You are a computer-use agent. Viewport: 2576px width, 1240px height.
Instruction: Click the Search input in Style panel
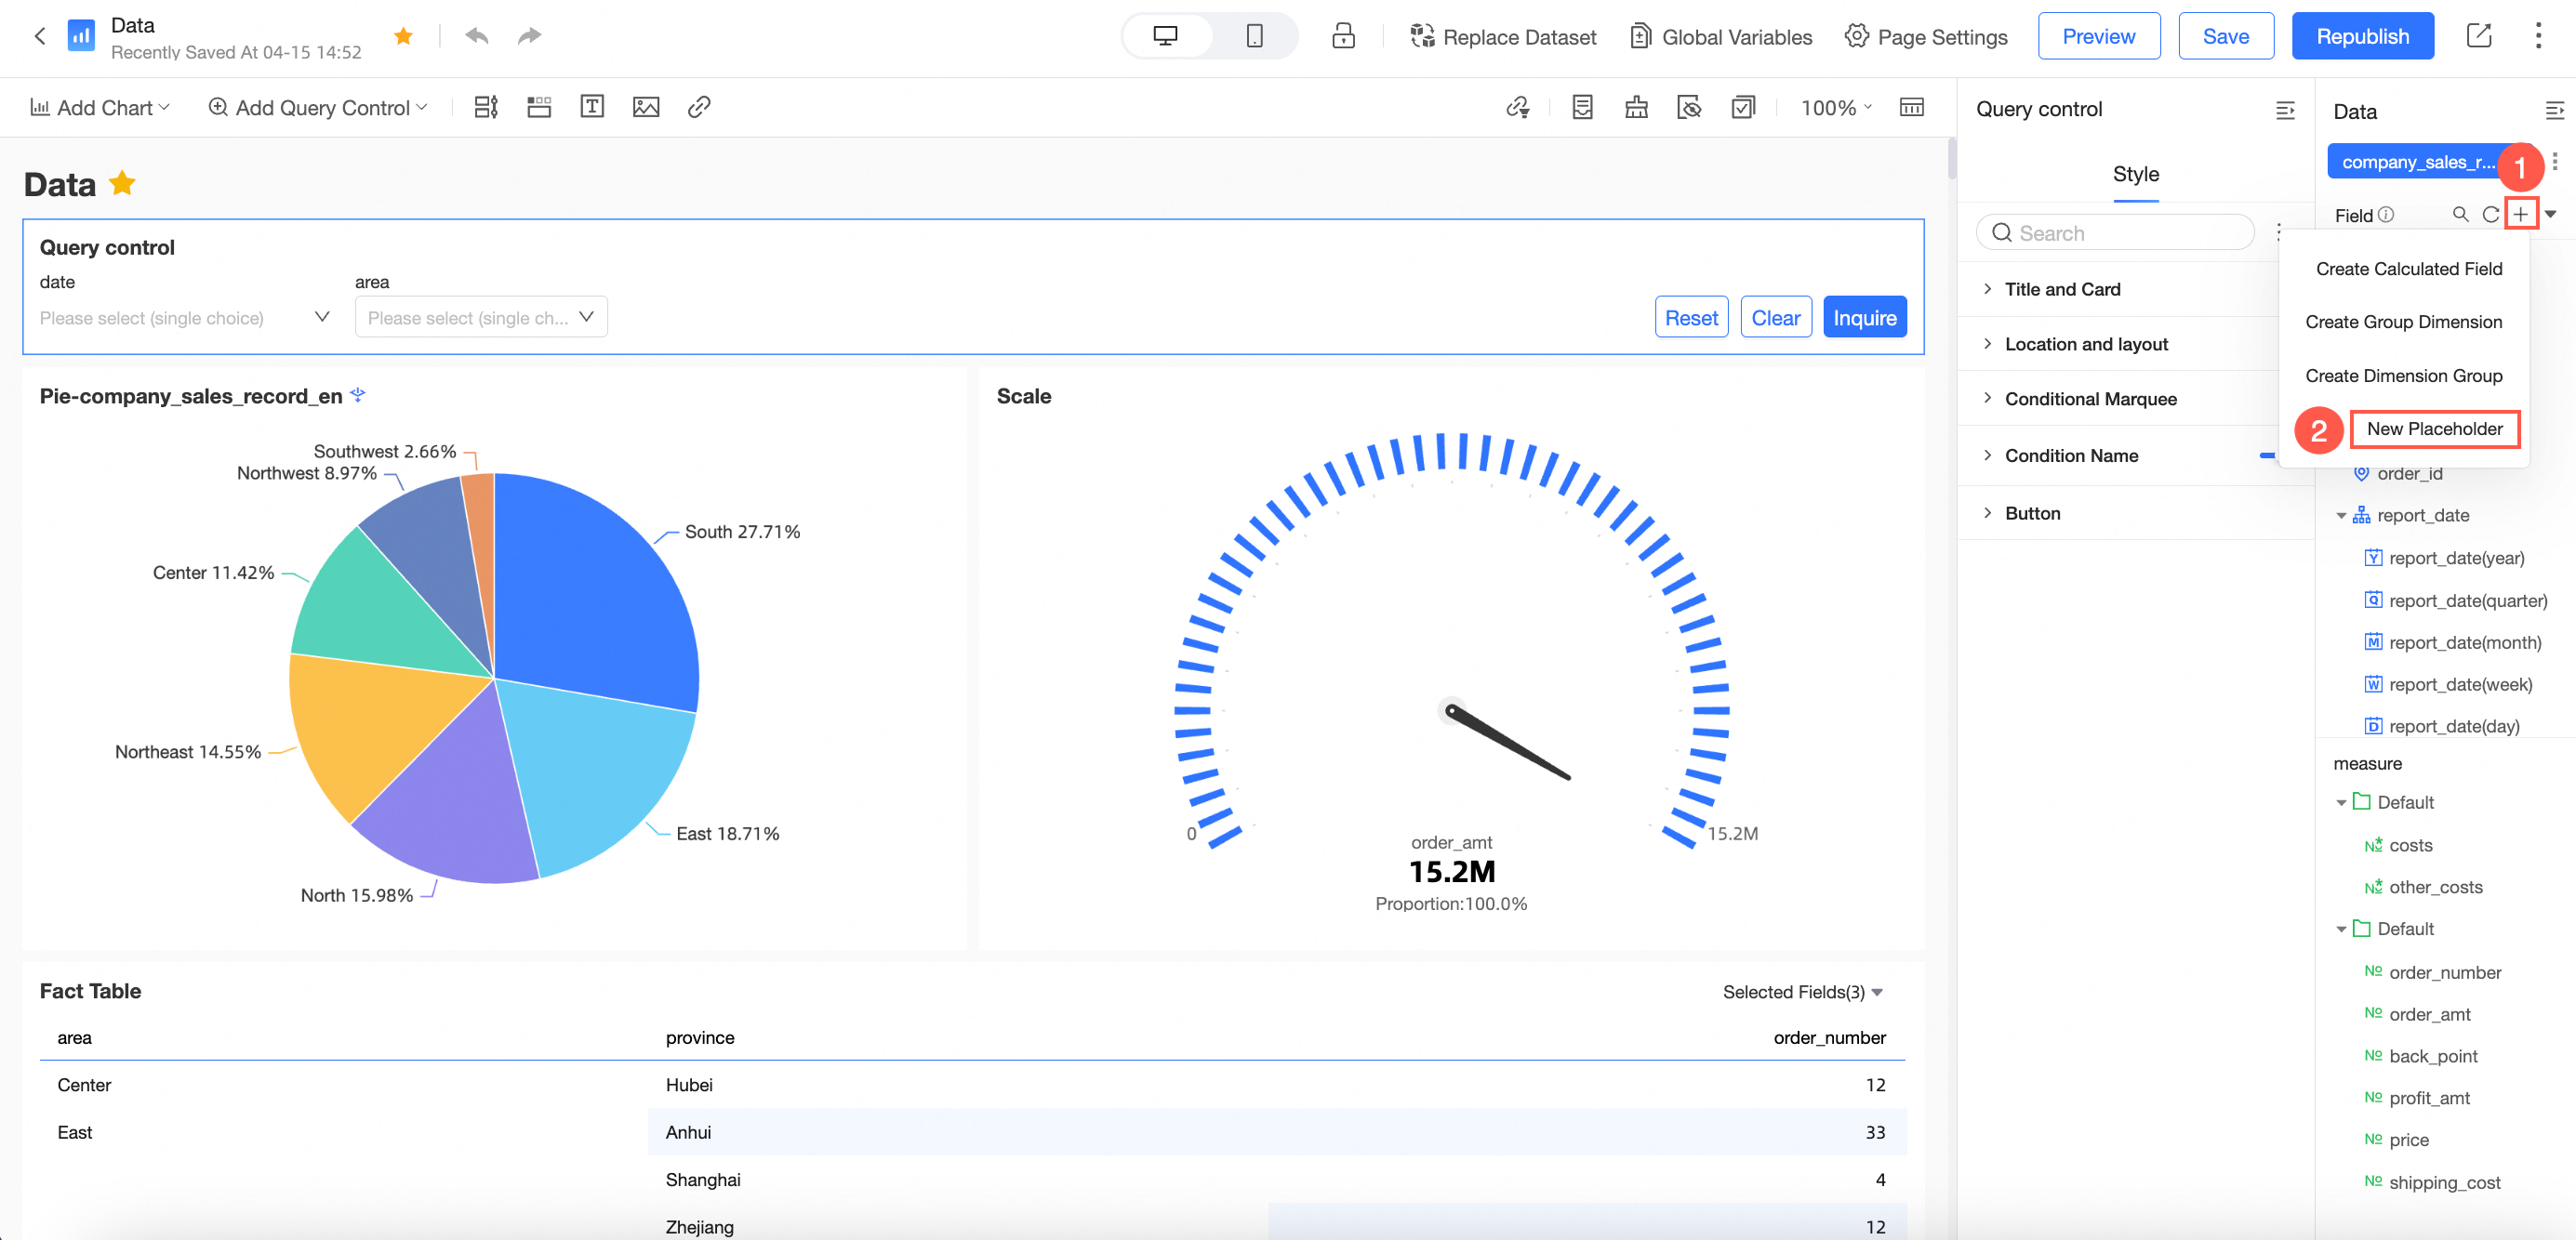[2115, 232]
